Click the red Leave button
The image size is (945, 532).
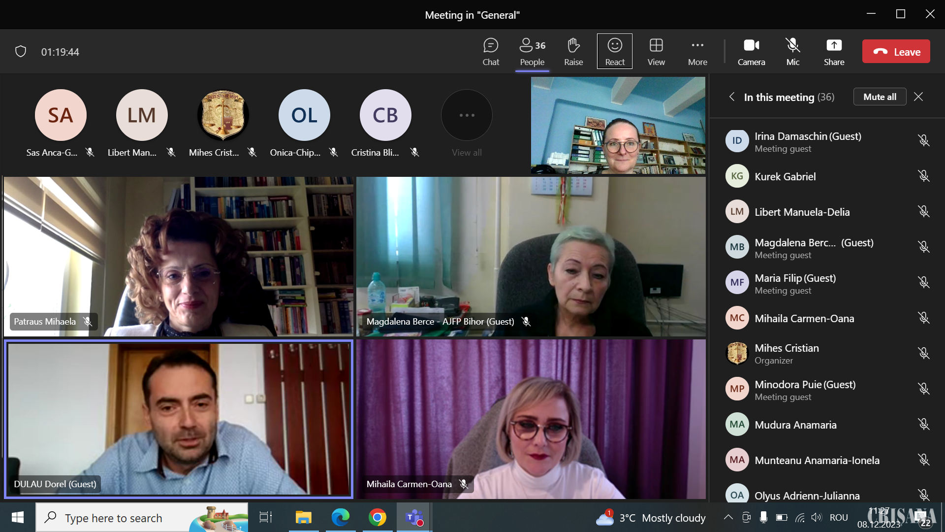(x=896, y=51)
